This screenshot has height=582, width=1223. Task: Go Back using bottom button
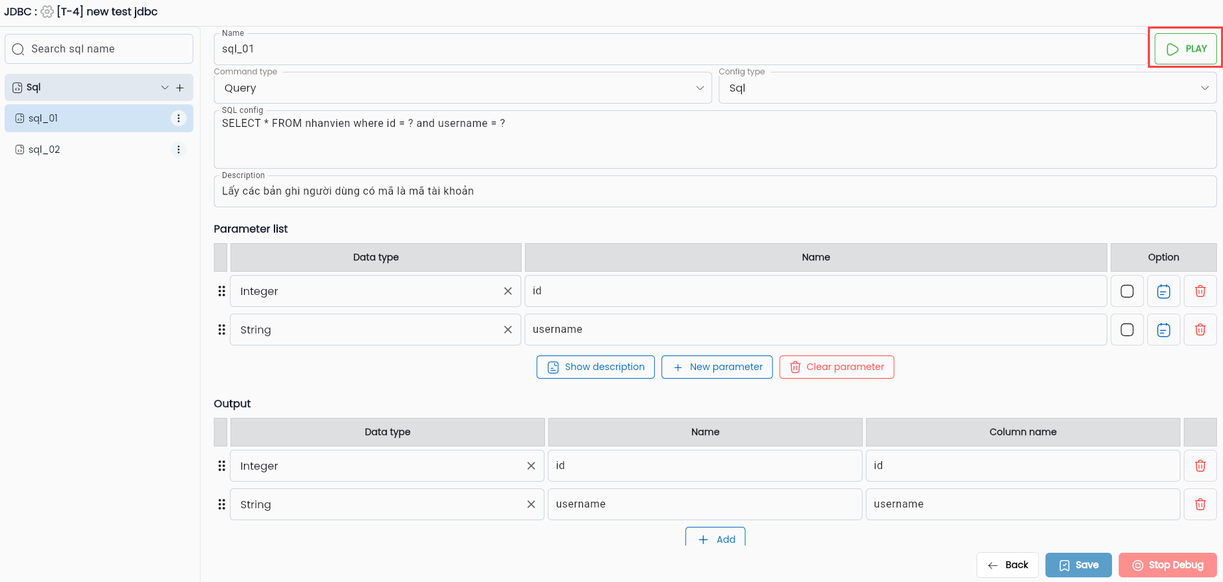click(x=1008, y=565)
